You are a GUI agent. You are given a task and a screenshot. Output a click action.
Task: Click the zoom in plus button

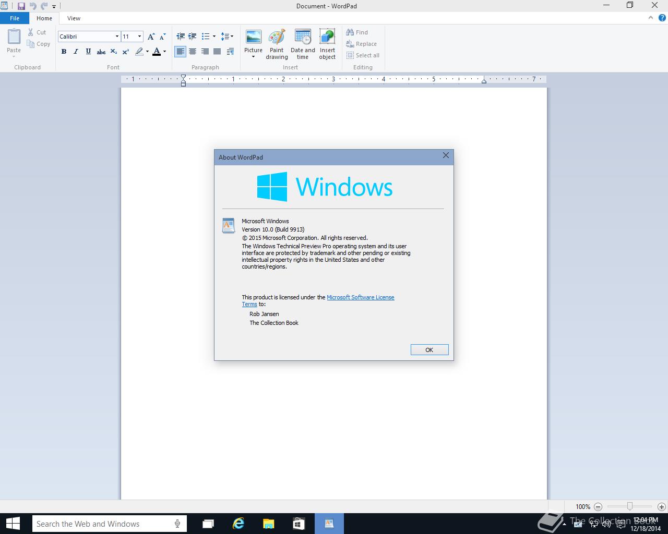662,506
